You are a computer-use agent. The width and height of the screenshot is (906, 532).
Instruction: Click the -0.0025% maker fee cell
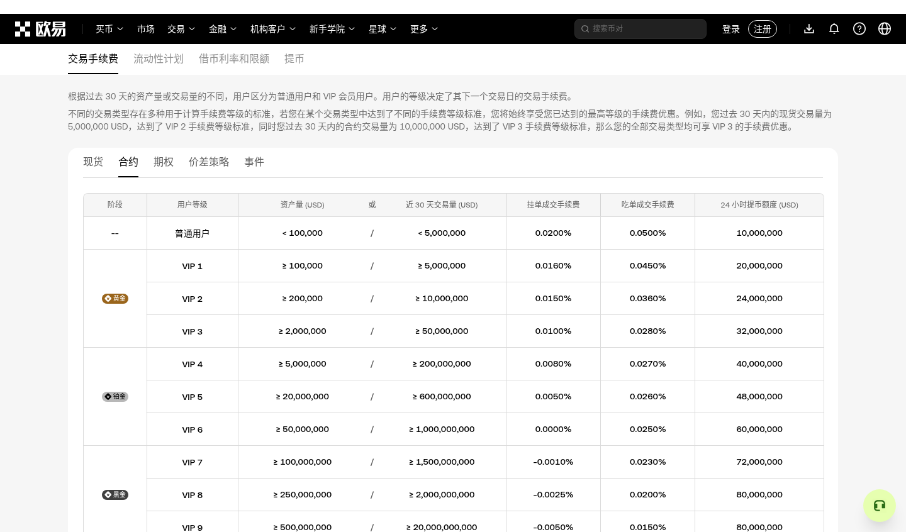pos(554,495)
